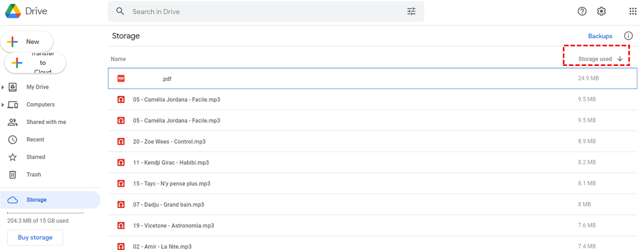Click the storage info circle icon
This screenshot has width=639, height=250.
coord(628,36)
